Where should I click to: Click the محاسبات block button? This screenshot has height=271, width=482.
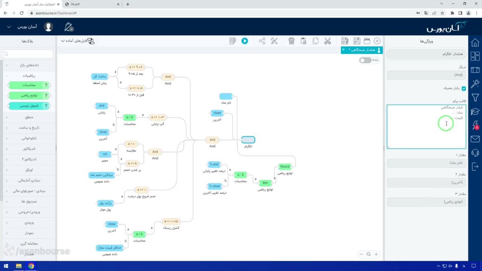click(29, 85)
